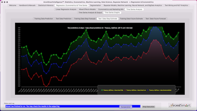Select the Time Series Analysis tab
197x111 pixels.
[134, 10]
